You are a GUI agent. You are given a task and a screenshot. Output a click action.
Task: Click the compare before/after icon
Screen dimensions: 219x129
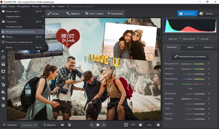coord(69,125)
